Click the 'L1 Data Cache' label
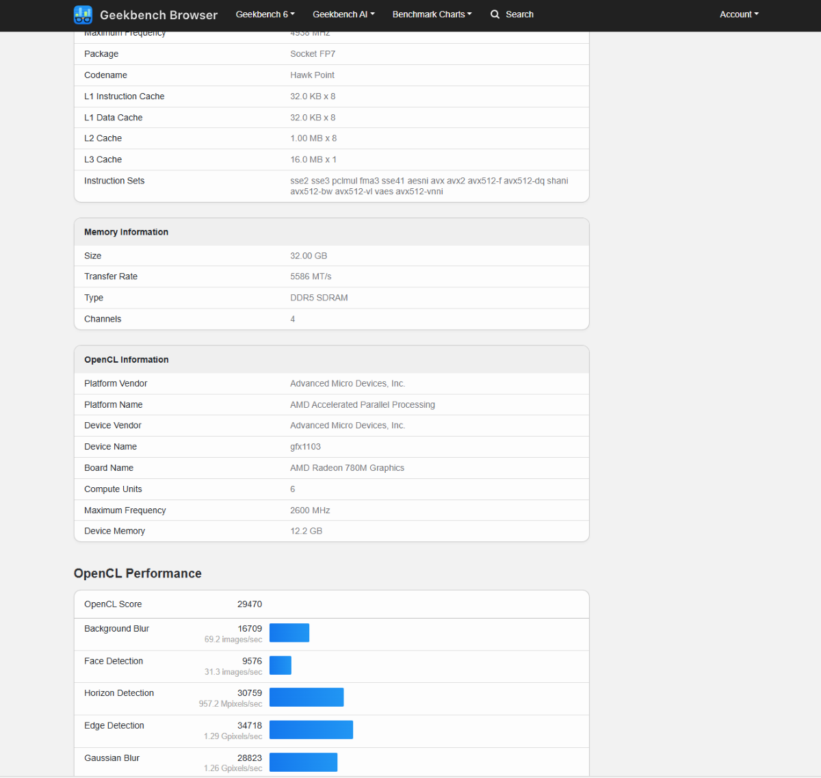 click(x=114, y=118)
